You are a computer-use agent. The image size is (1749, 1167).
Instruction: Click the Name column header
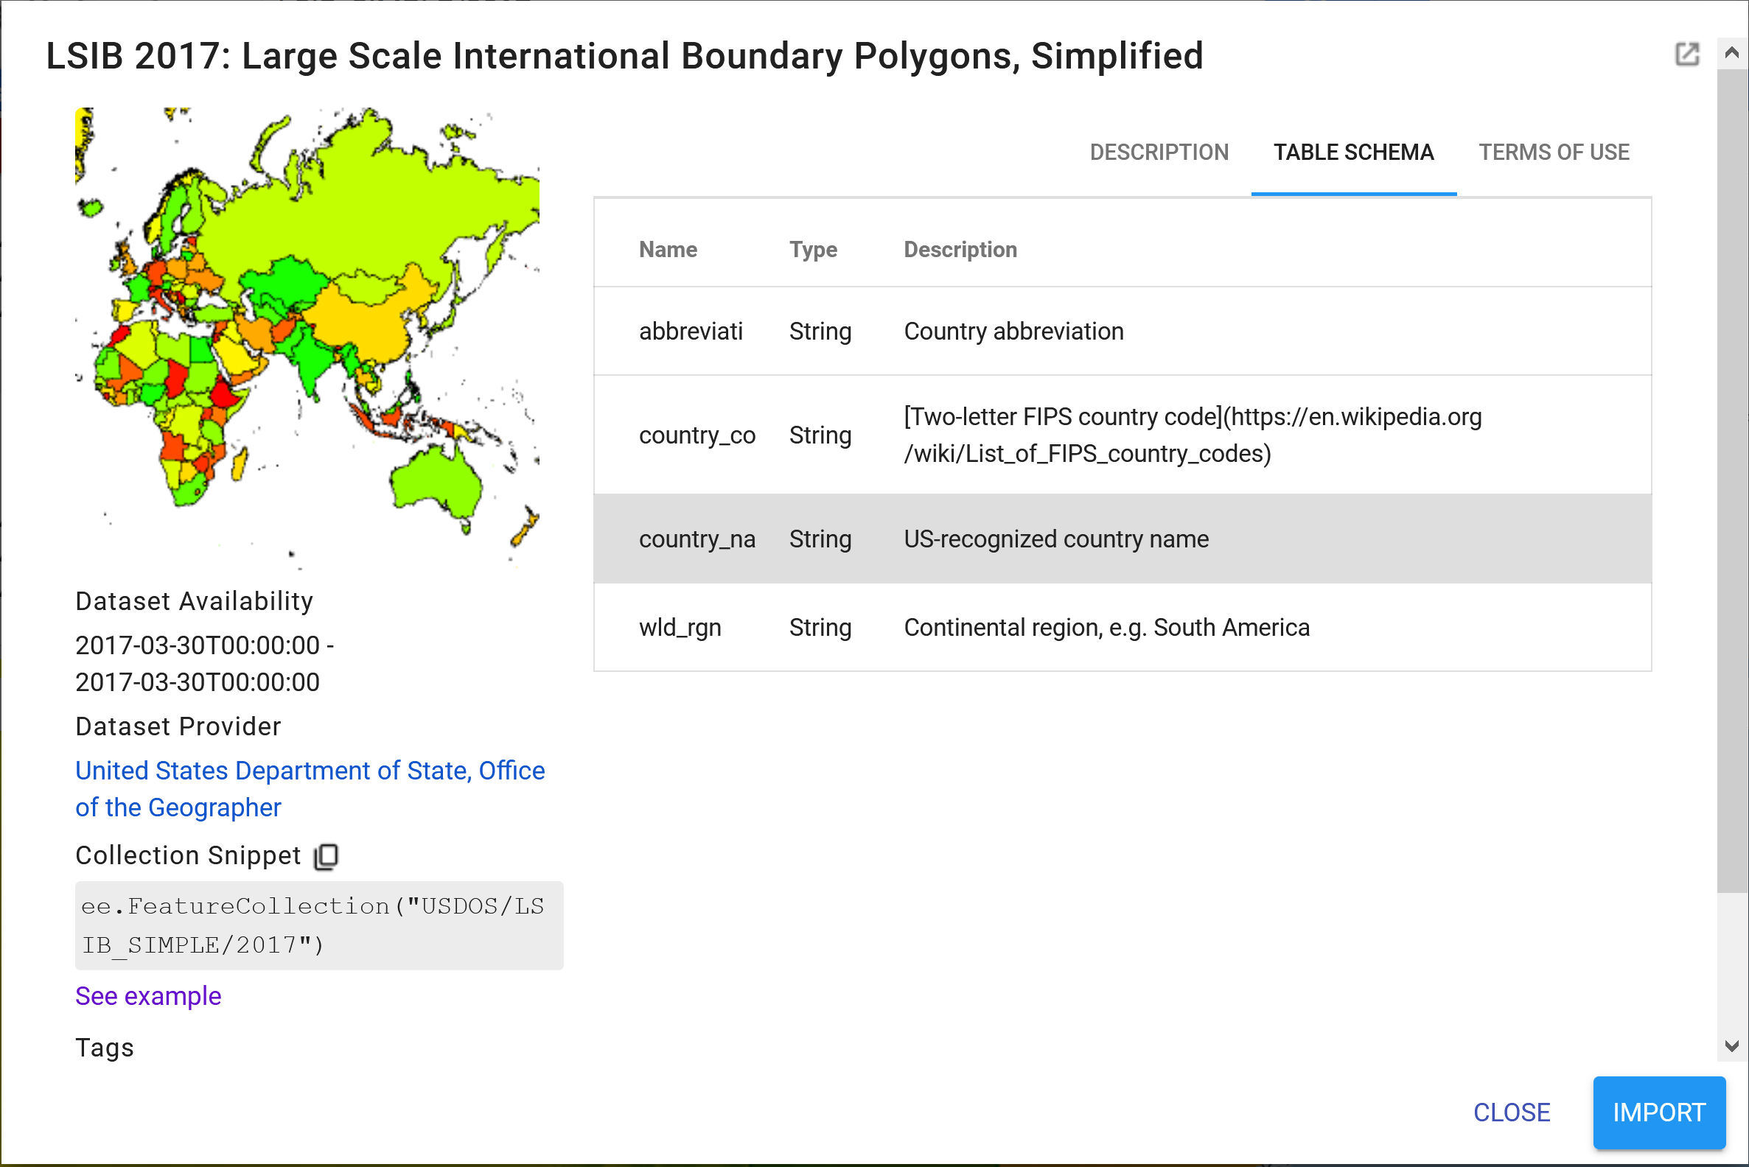pyautogui.click(x=668, y=249)
